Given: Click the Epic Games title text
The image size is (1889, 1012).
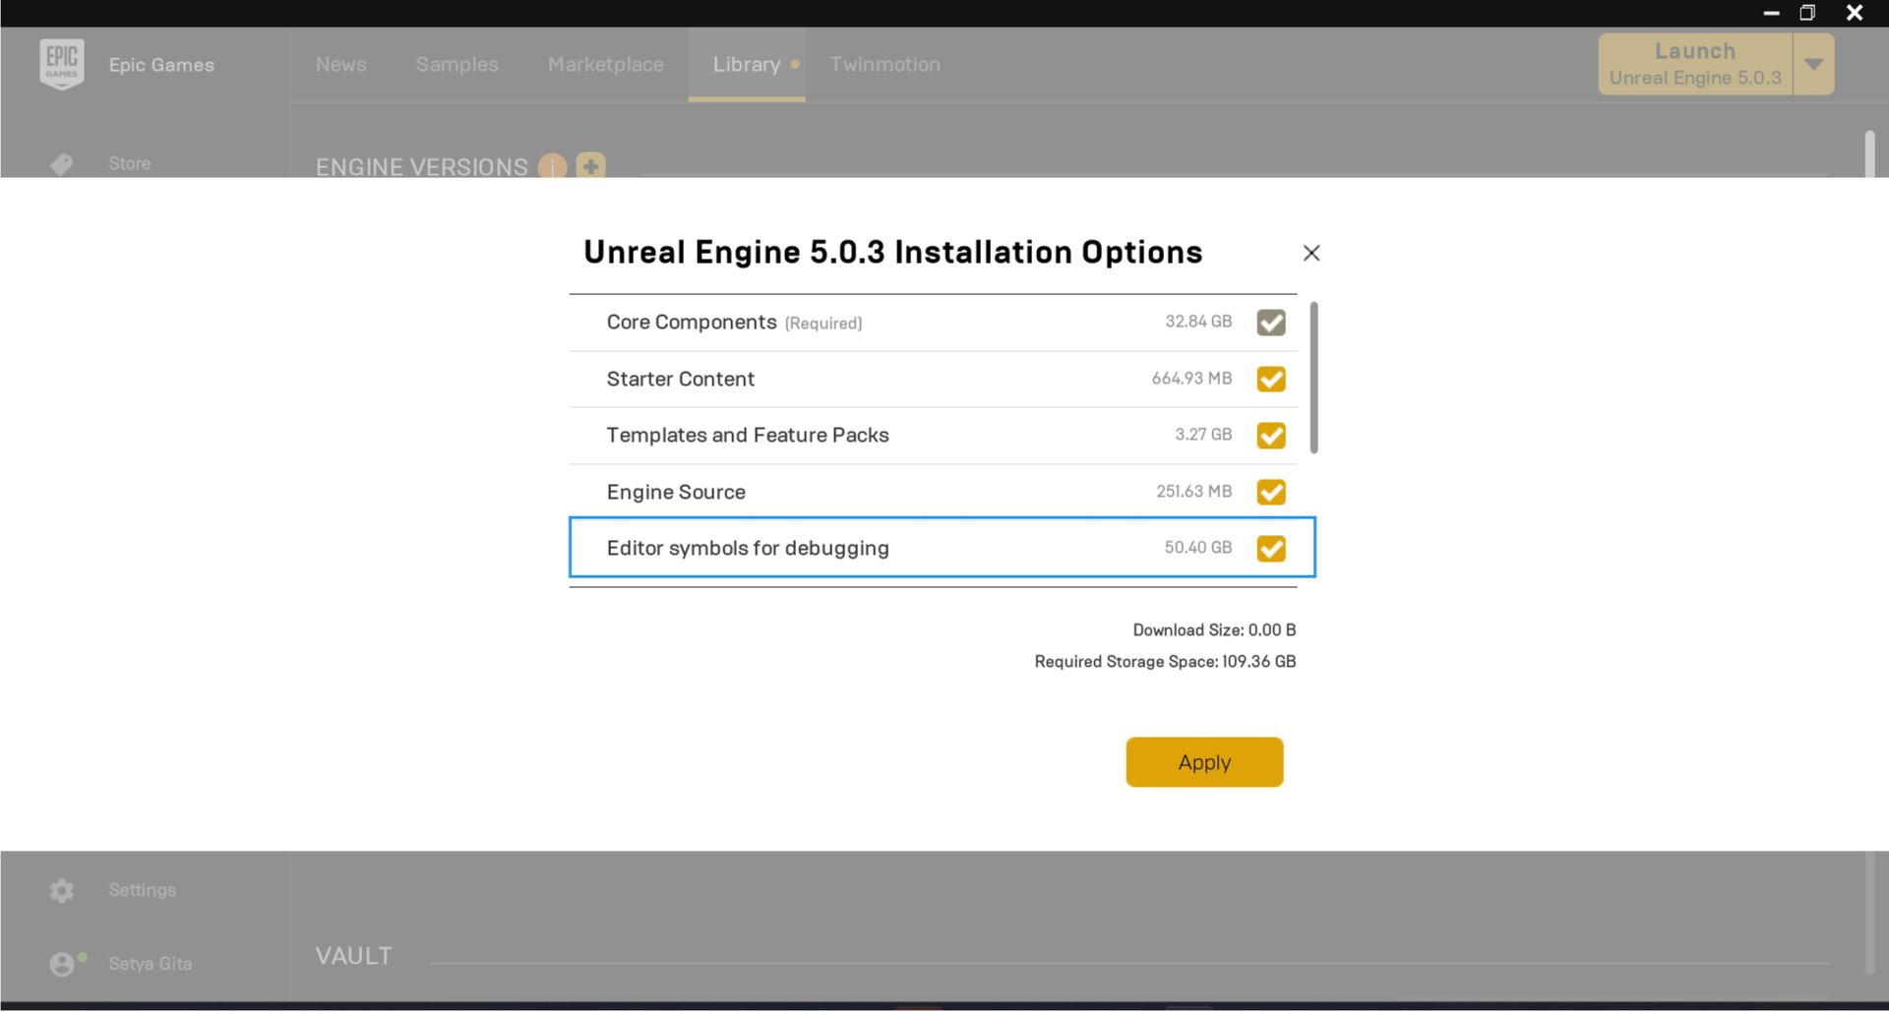Looking at the screenshot, I should (161, 65).
